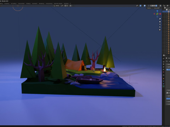Click the red X axis on navigation gizmo
The height and width of the screenshot is (127, 170).
pos(160,14)
